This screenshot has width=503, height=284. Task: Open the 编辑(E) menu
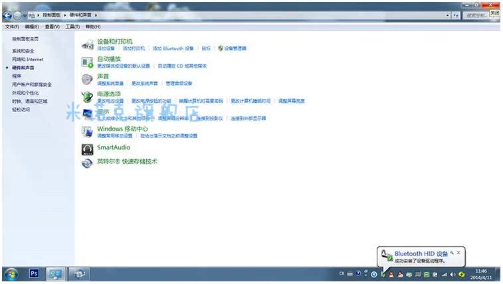pos(32,27)
